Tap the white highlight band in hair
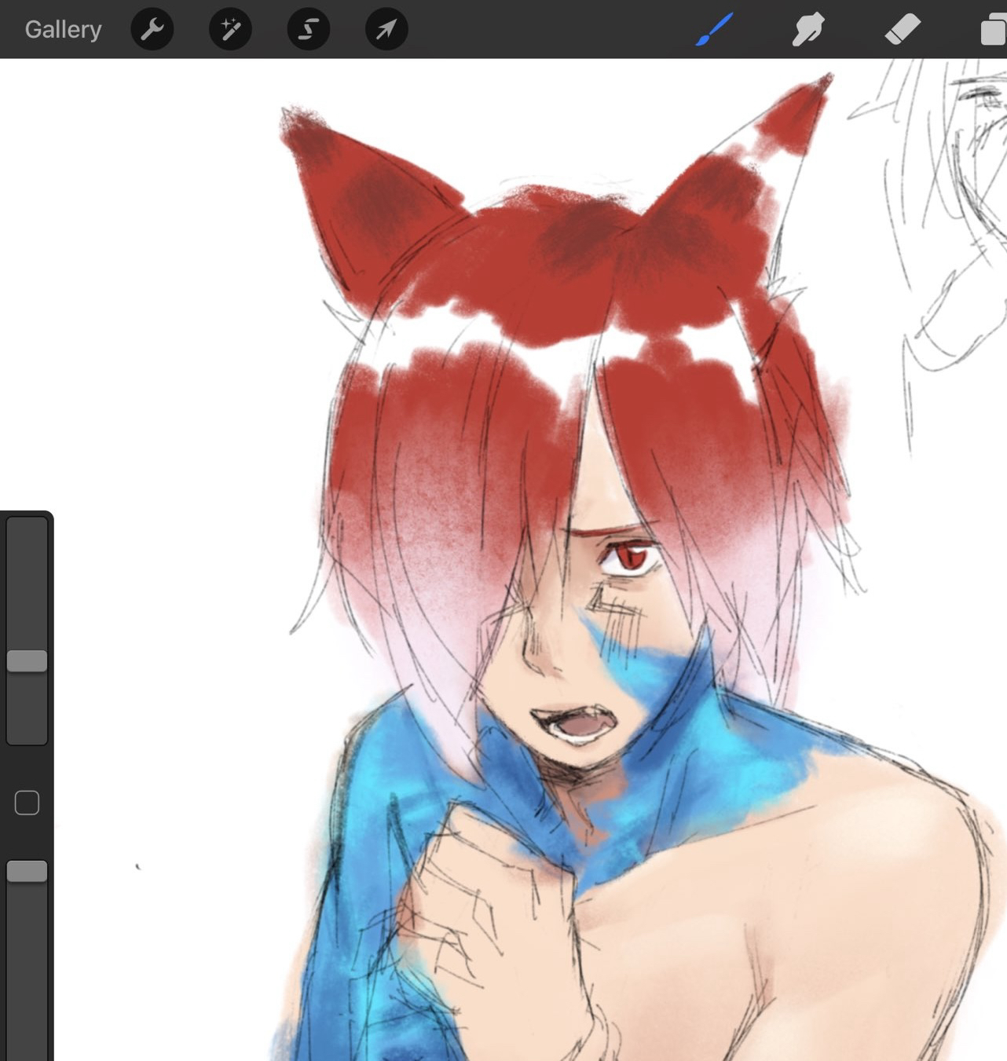Screen dimensions: 1007x1061 point(550,349)
